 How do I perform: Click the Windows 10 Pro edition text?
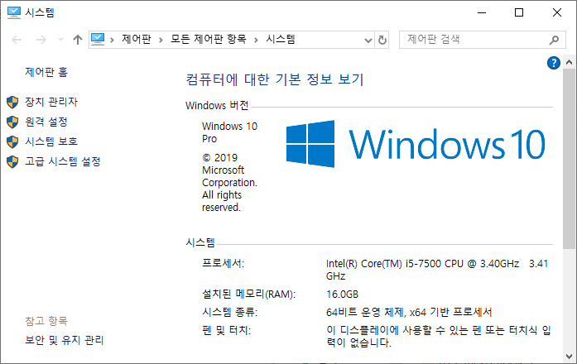pyautogui.click(x=229, y=132)
